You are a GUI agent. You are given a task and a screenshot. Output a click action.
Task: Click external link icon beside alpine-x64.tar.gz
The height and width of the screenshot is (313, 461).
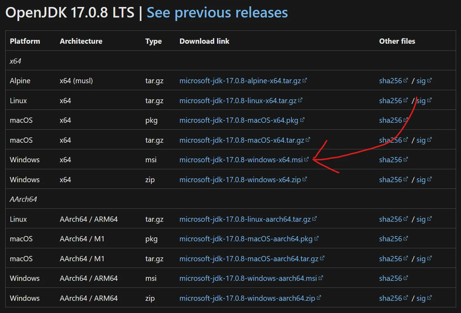pos(305,80)
